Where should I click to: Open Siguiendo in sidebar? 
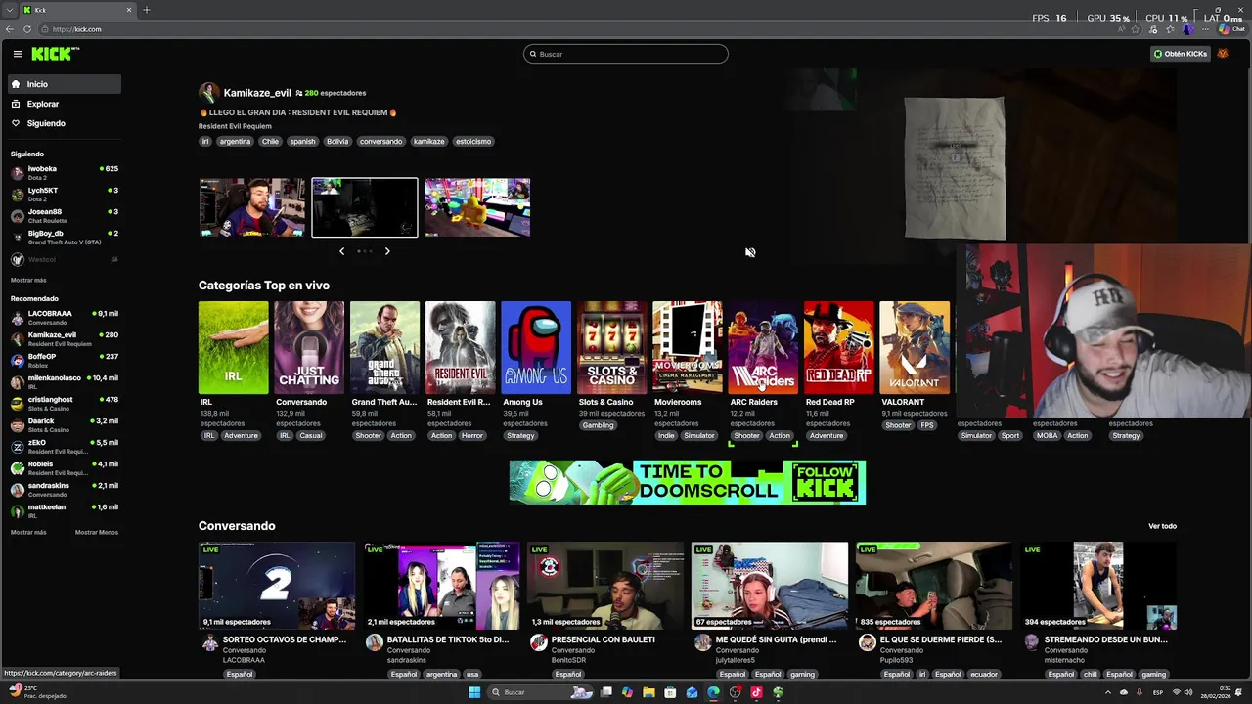click(x=65, y=123)
